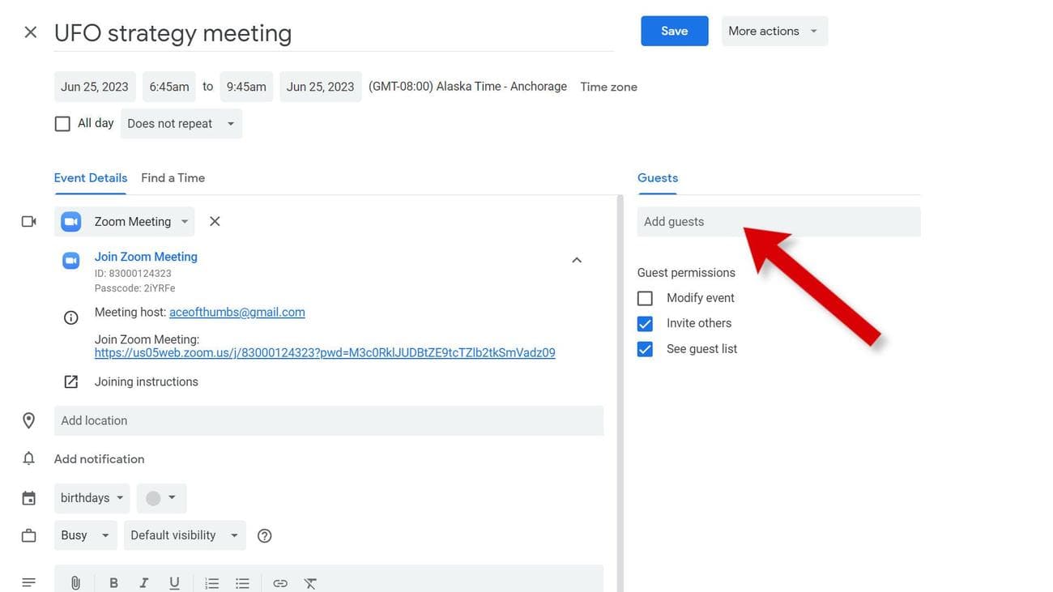Image resolution: width=1053 pixels, height=592 pixels.
Task: Close the event editor with the X icon
Action: coord(30,32)
